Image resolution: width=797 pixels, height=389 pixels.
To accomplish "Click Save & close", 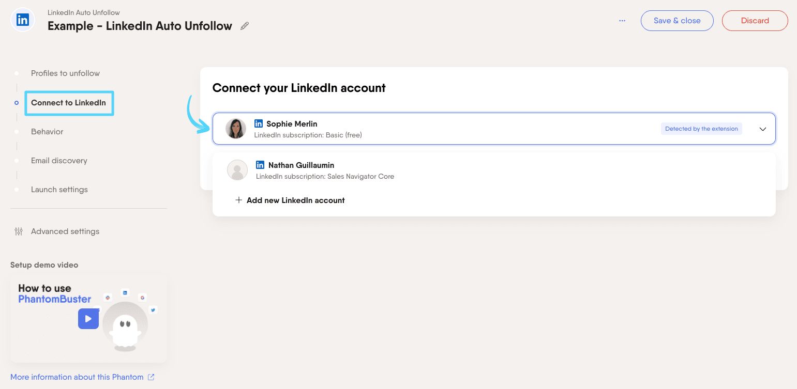I will tap(677, 21).
